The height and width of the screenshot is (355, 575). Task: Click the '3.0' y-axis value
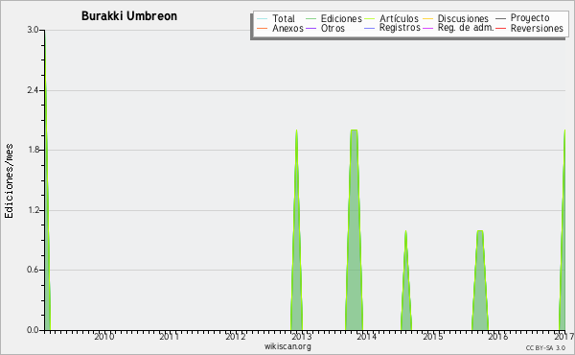33,30
